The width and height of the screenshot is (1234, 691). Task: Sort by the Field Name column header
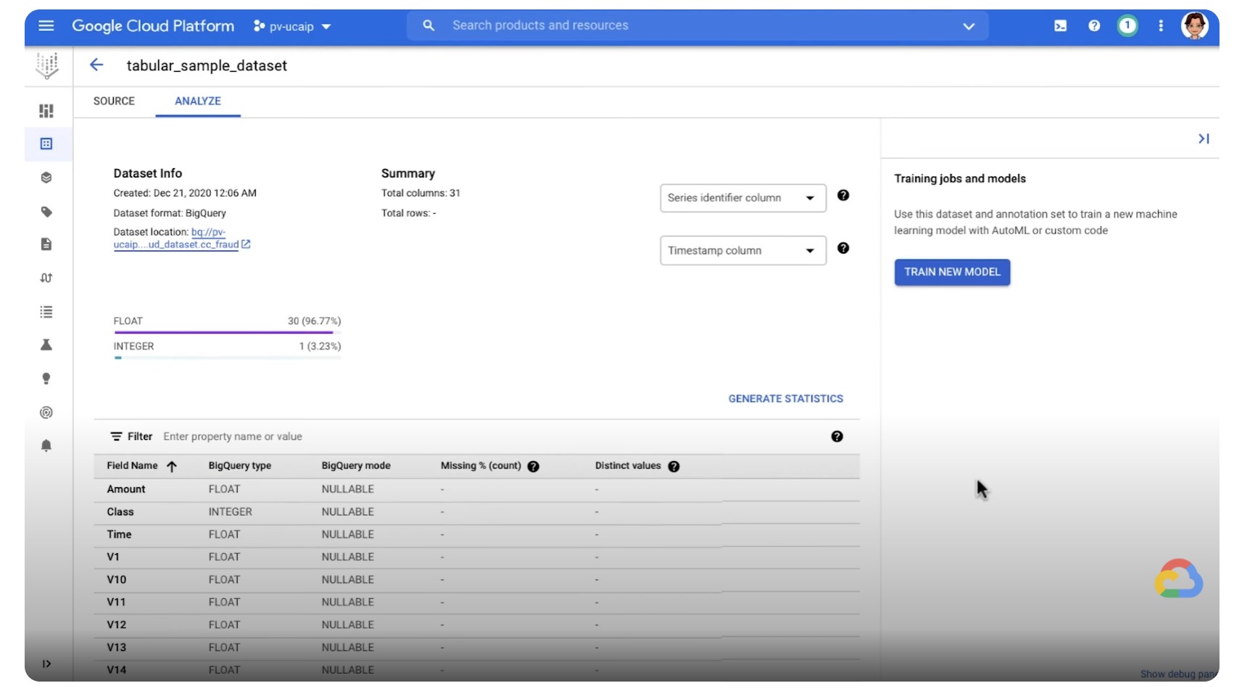tap(133, 466)
